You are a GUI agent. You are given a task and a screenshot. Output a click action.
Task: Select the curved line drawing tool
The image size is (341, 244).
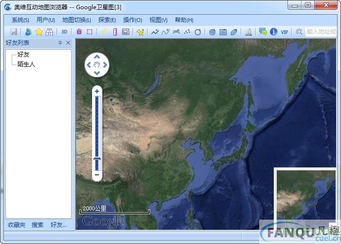tap(166, 32)
